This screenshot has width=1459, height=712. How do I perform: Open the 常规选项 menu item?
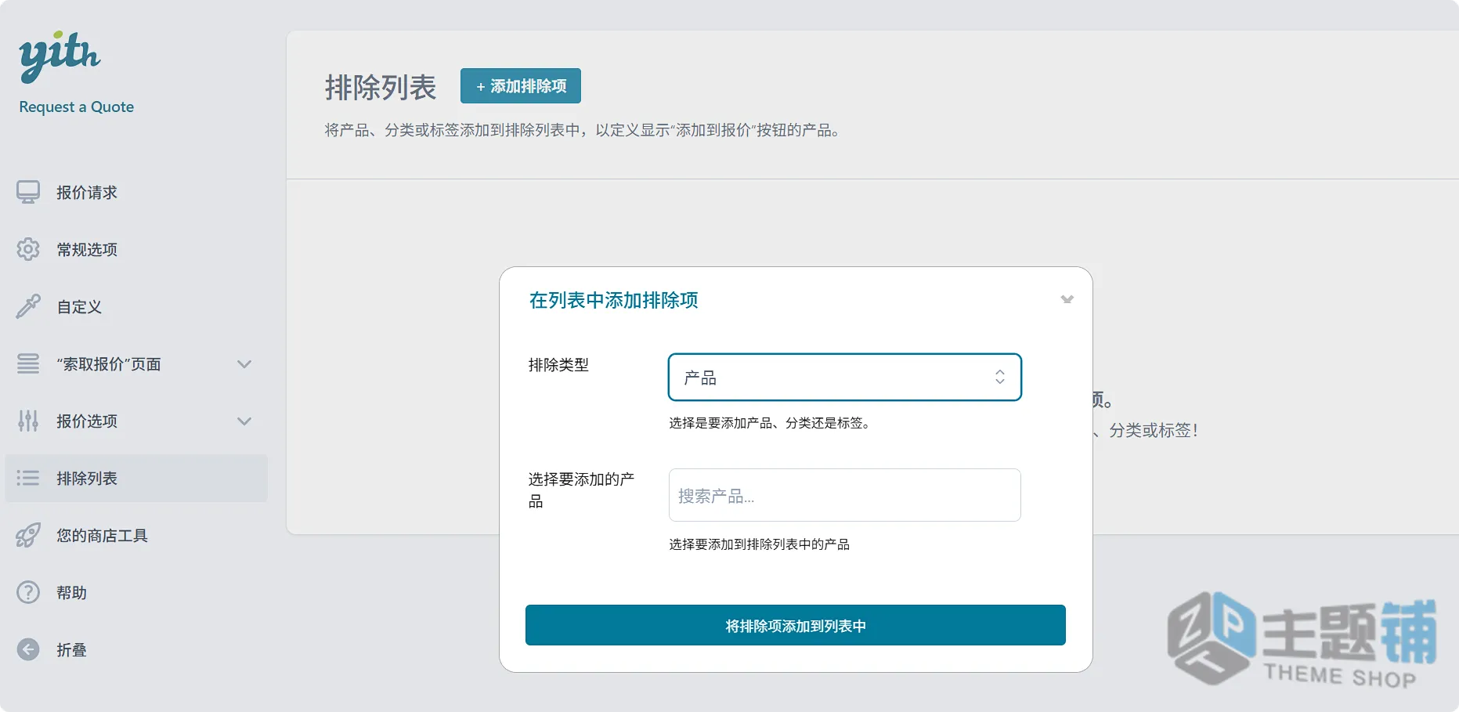click(136, 249)
